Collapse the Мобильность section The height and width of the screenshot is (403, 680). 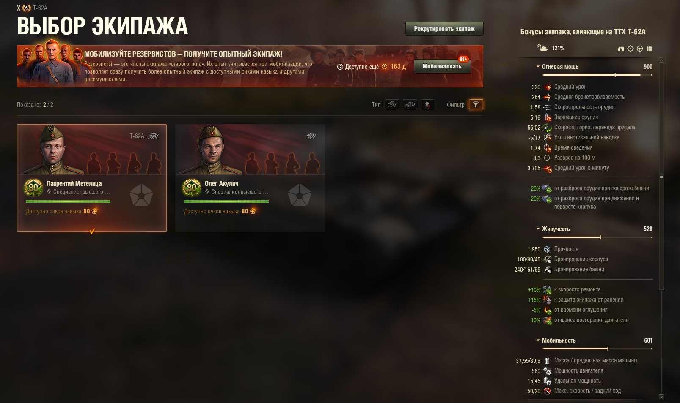pos(538,340)
